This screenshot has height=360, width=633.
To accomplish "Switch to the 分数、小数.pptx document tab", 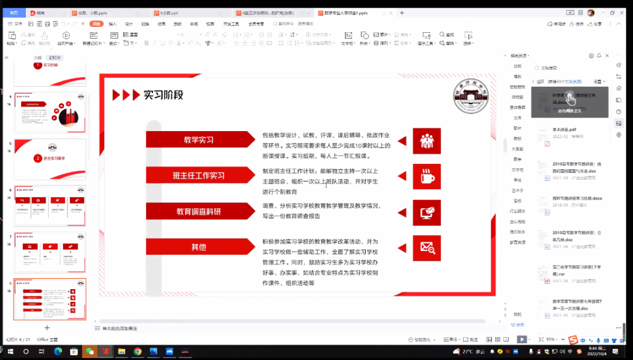I will (x=91, y=12).
